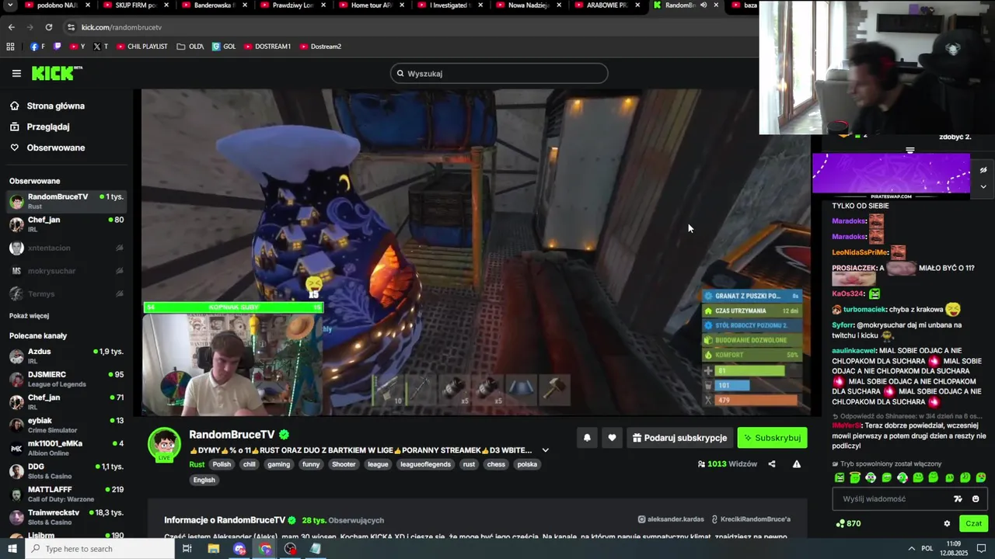This screenshot has width=995, height=559.
Task: Open the Windows Start menu
Action: pyautogui.click(x=12, y=549)
